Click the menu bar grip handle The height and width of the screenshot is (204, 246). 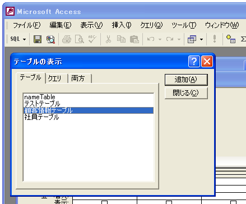(x=7, y=25)
